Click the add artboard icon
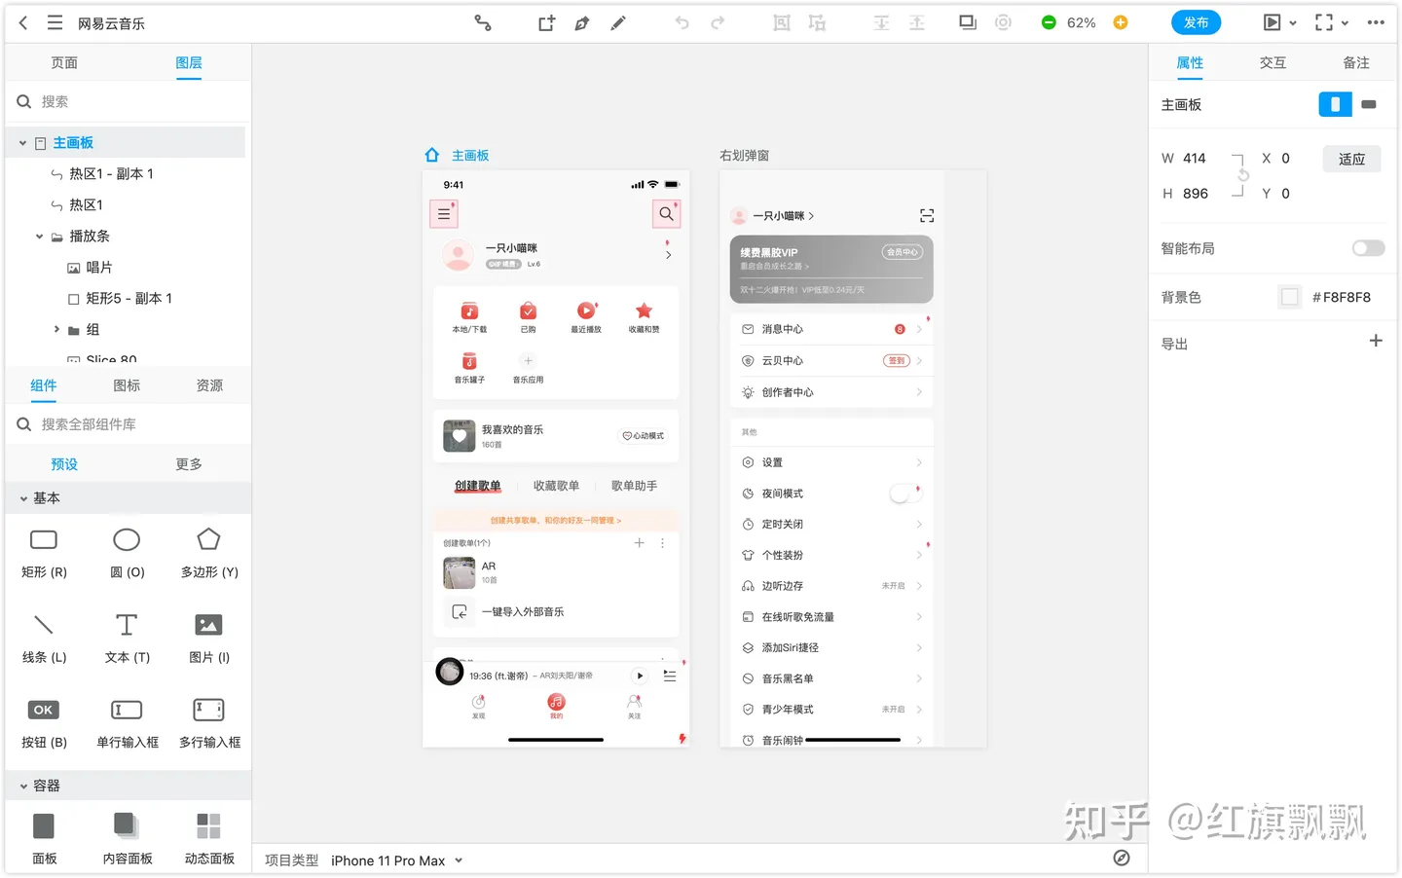The height and width of the screenshot is (878, 1402). (x=546, y=22)
